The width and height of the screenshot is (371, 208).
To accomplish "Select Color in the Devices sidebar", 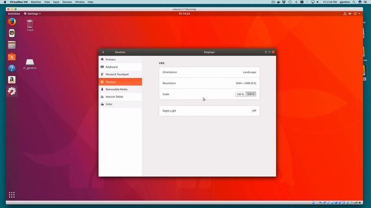I will tap(120, 104).
